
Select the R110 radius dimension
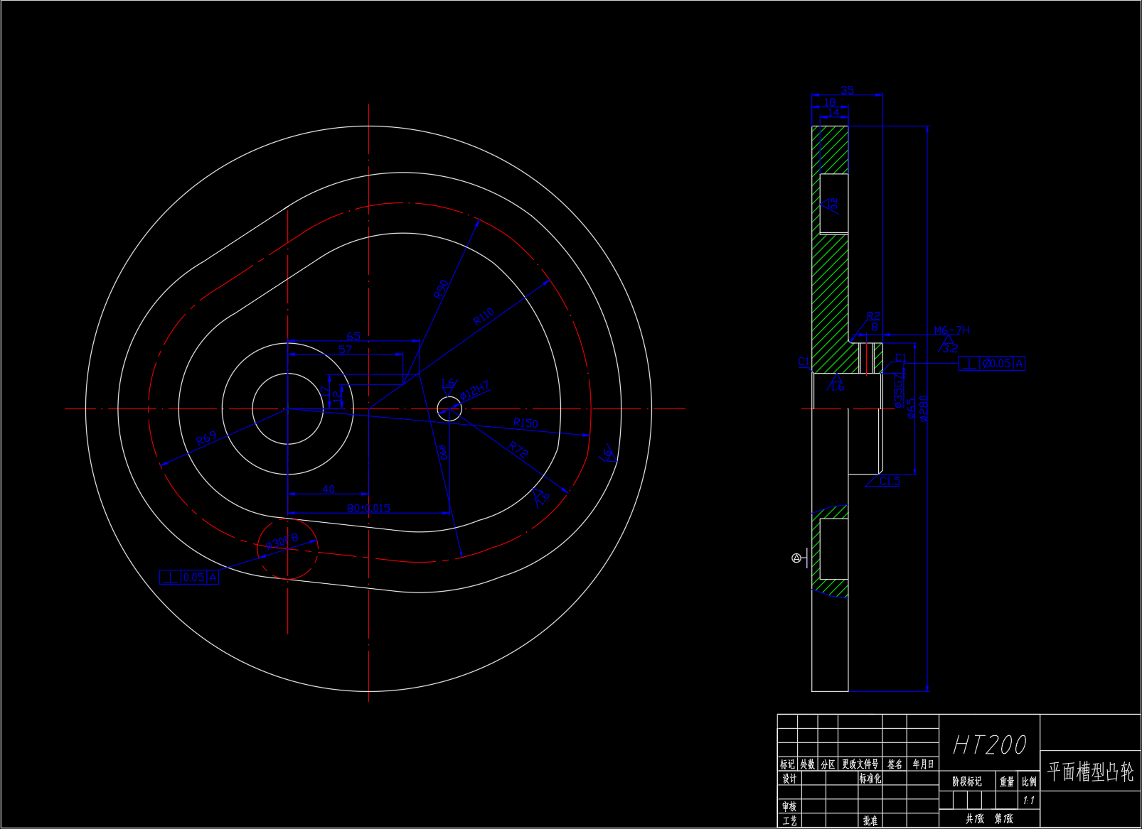click(484, 317)
